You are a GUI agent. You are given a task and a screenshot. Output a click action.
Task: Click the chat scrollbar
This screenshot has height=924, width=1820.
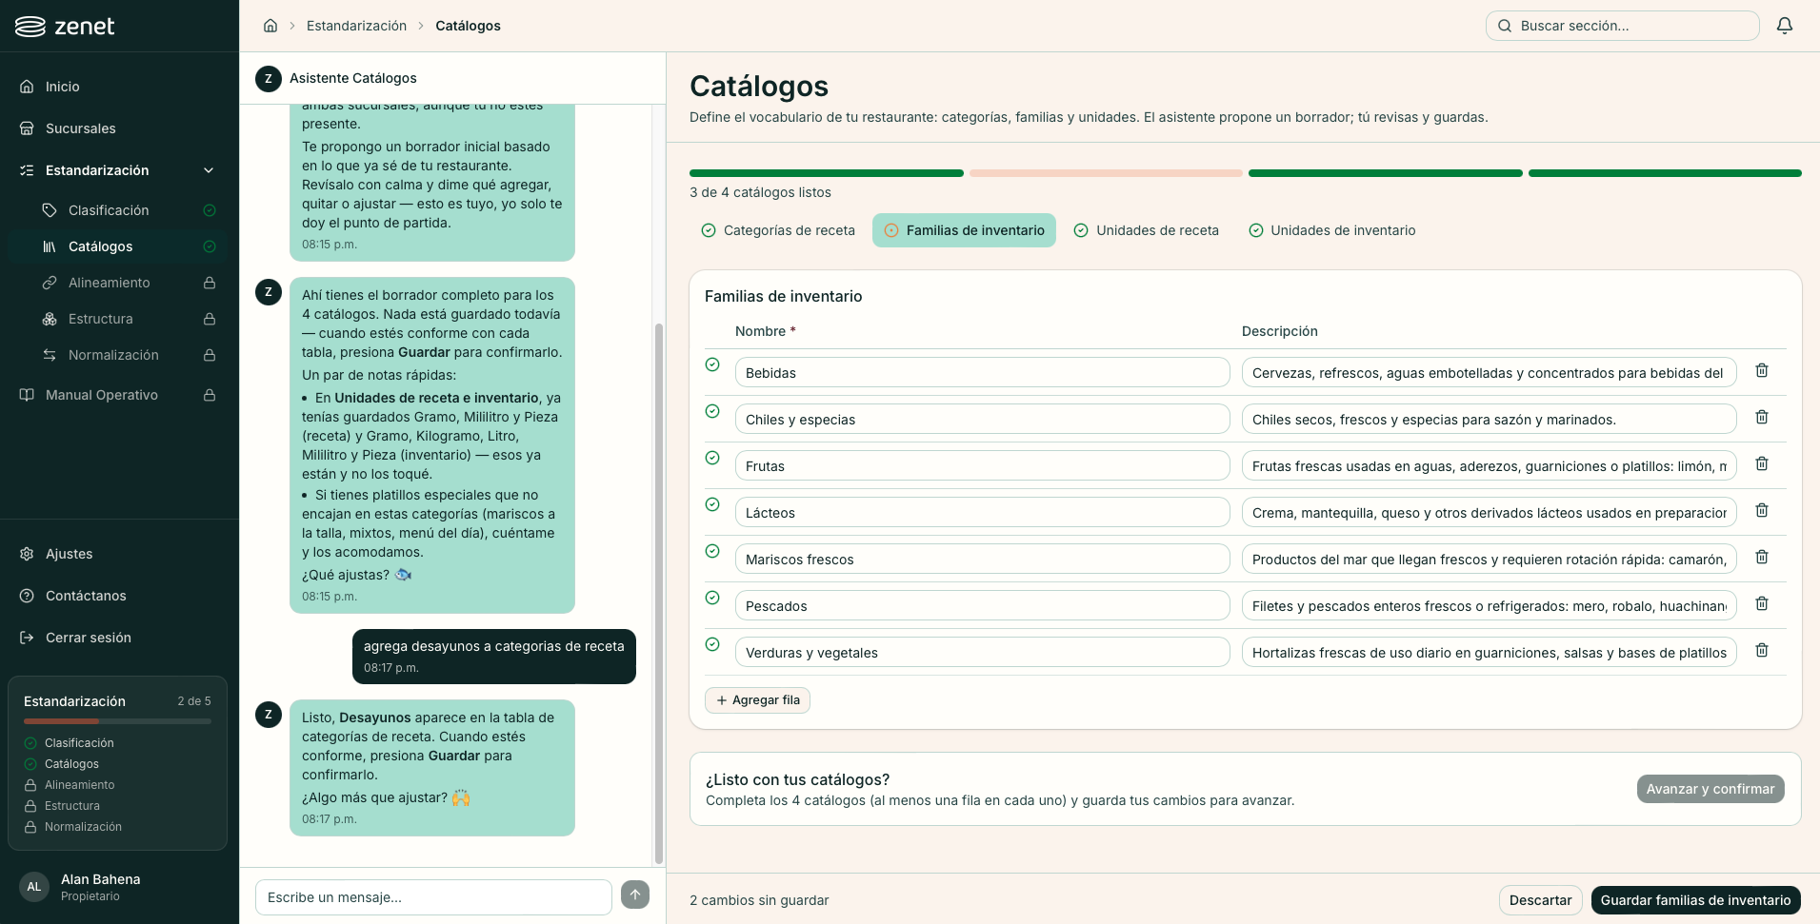pyautogui.click(x=658, y=593)
